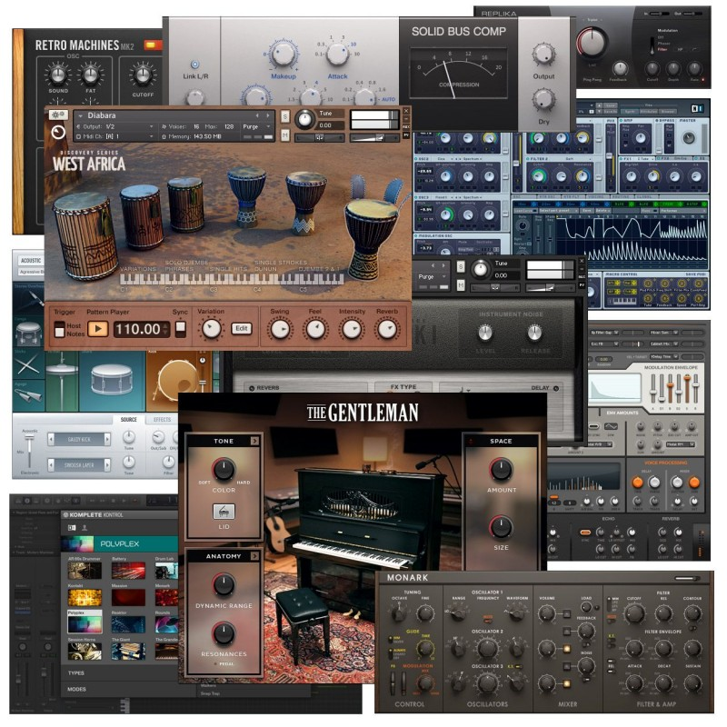Select the Massive instrument icon in browser
The image size is (727, 727).
coord(127,596)
